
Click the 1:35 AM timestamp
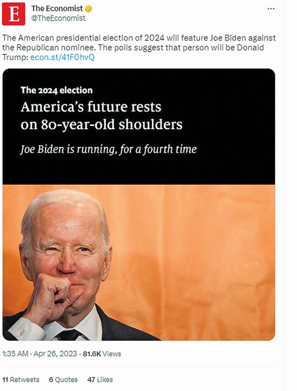tap(15, 354)
